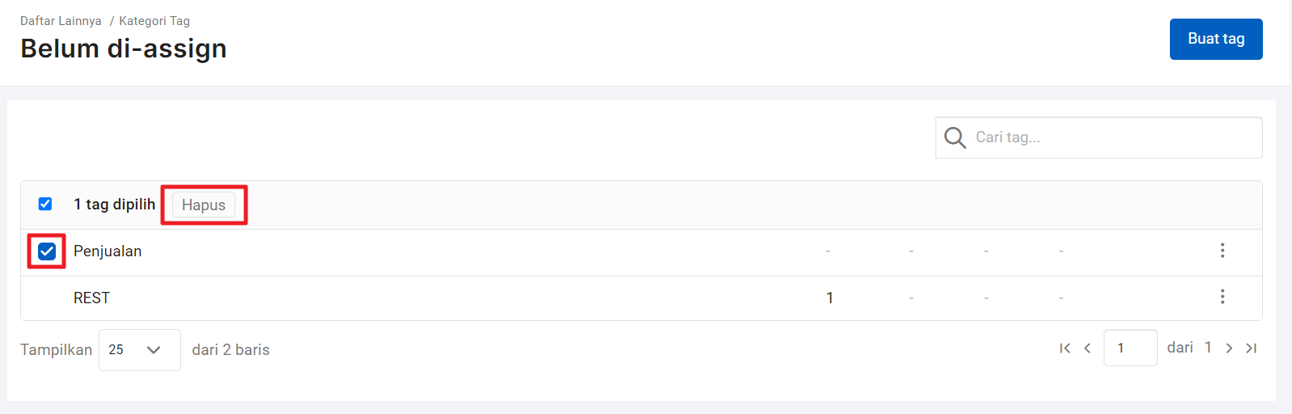The image size is (1292, 414).
Task: Open the three-dot menu for REST
Action: [1222, 297]
